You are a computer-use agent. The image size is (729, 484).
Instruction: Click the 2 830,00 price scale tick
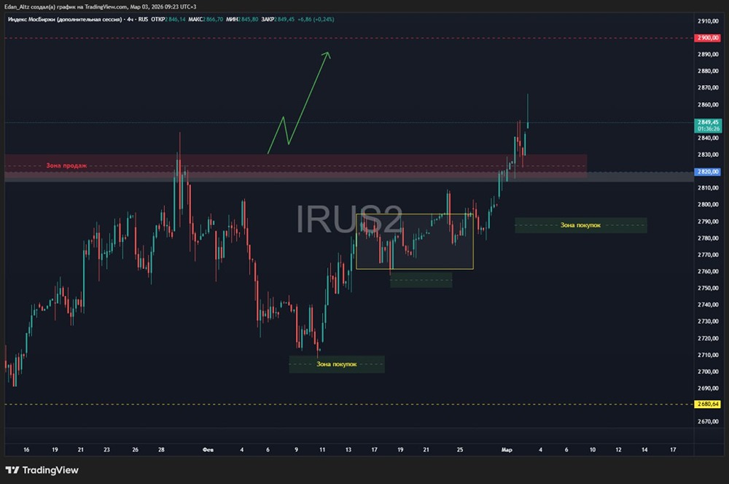click(708, 155)
